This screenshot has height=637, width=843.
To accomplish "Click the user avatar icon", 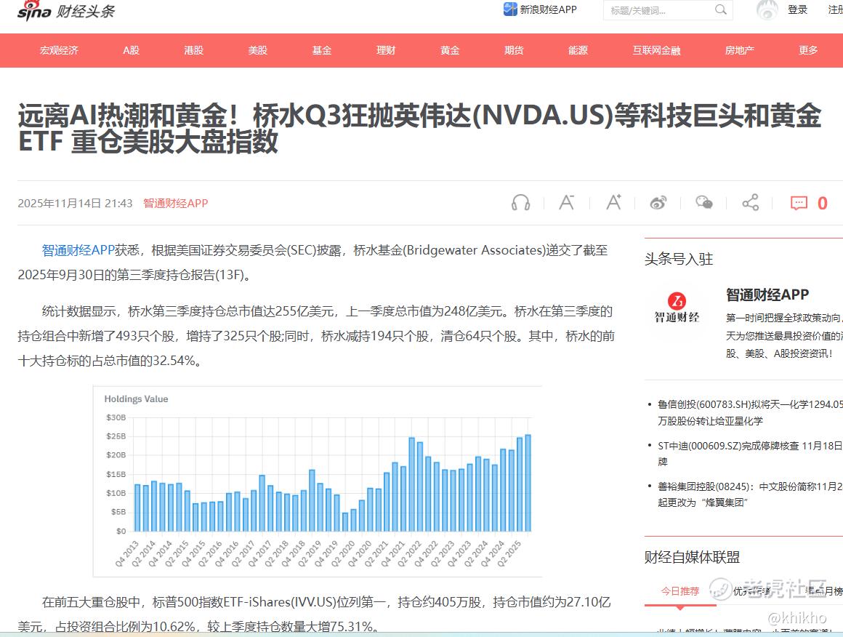I will tap(767, 9).
